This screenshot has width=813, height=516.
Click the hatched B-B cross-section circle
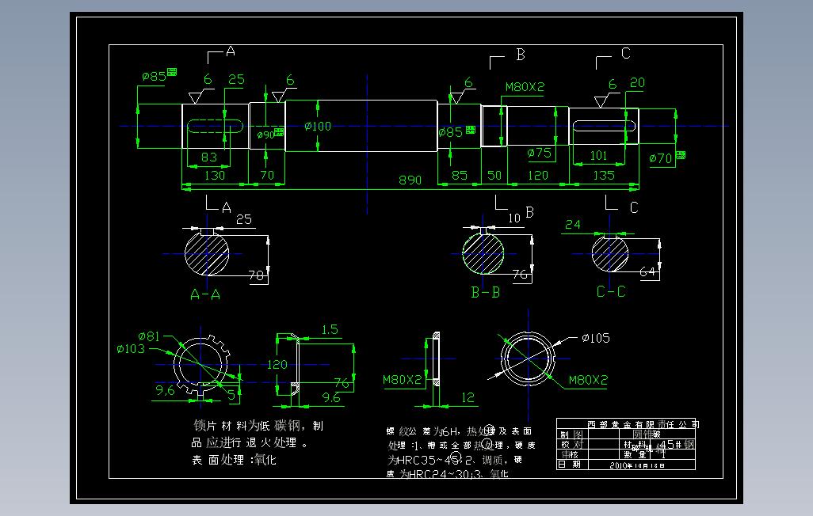483,253
